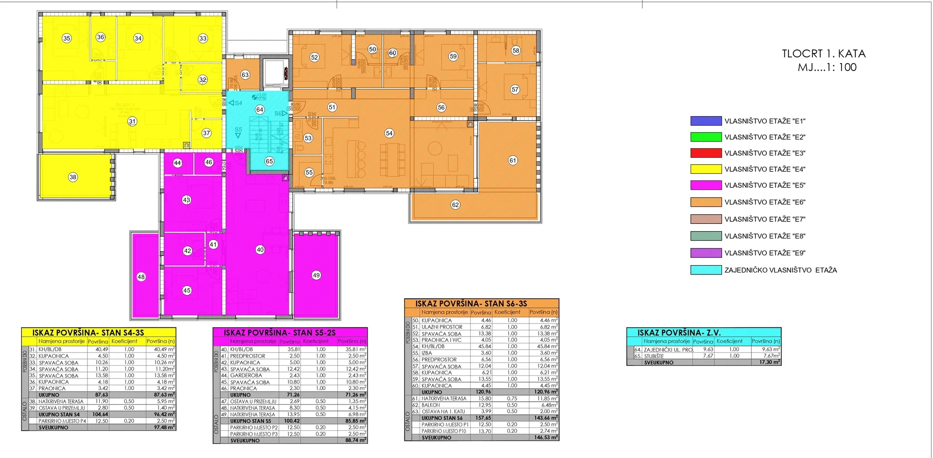Screen dimensions: 933x458
Task: Click terrace marker 38
Action: pos(73,177)
